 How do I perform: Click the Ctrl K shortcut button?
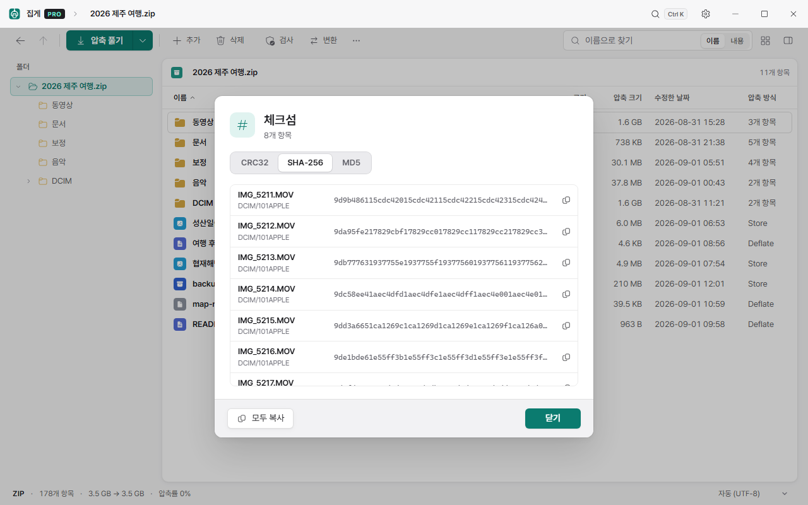click(x=675, y=14)
